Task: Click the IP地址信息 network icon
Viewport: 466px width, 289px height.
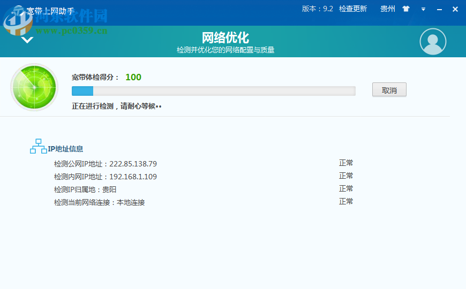Action: click(39, 146)
